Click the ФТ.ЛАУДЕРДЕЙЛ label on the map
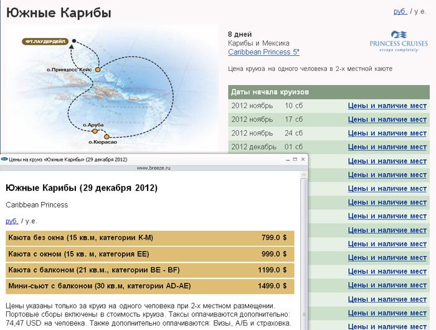 click(x=45, y=42)
